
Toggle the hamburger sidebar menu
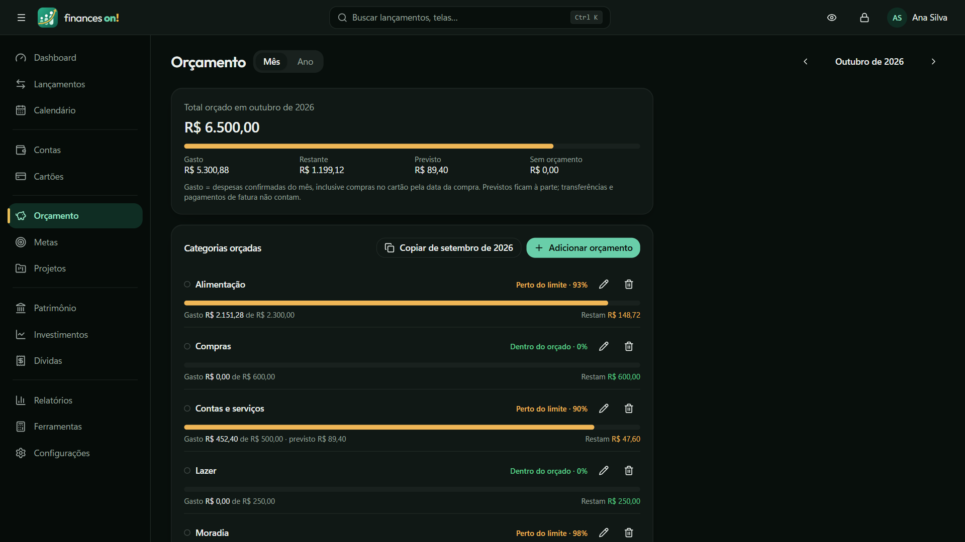21,18
